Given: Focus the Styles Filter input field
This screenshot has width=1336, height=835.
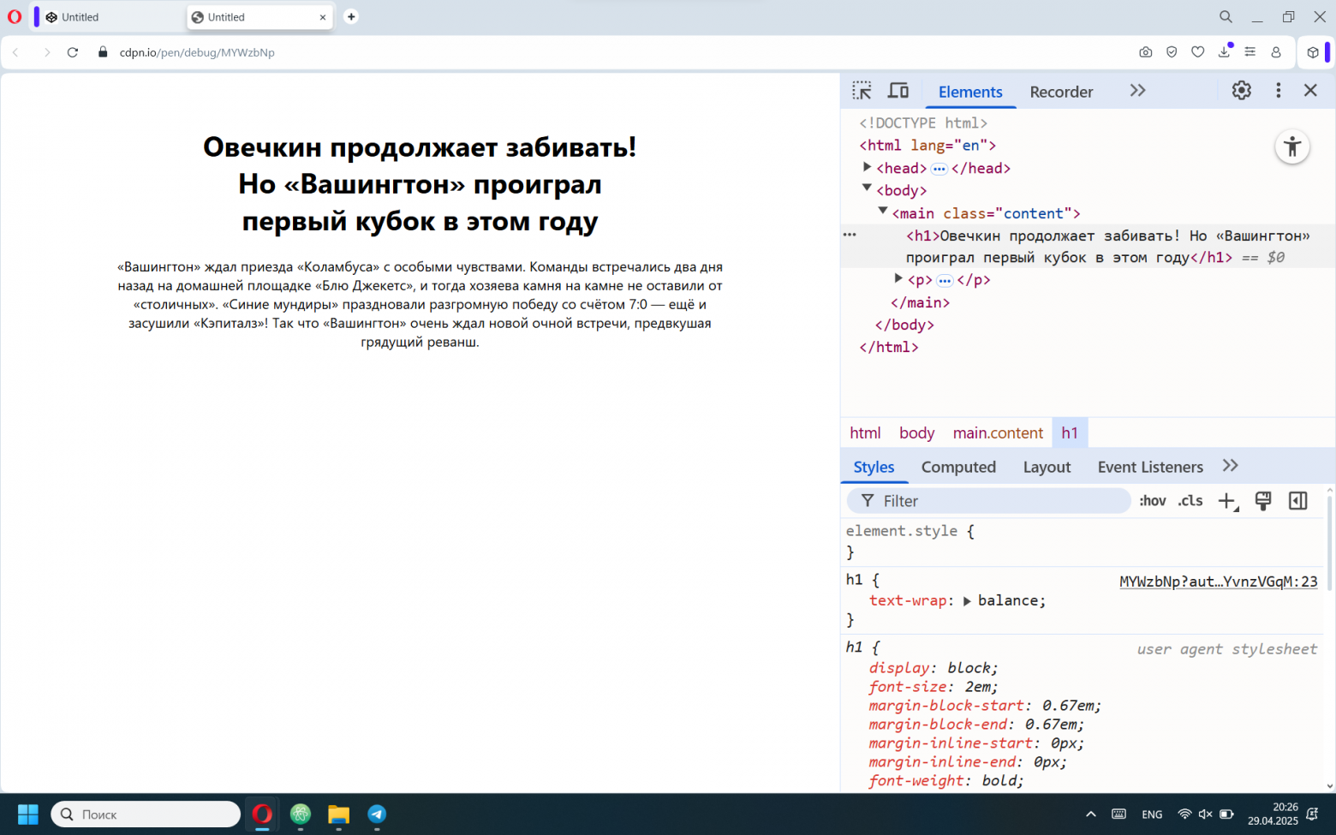Looking at the screenshot, I should click(x=989, y=501).
